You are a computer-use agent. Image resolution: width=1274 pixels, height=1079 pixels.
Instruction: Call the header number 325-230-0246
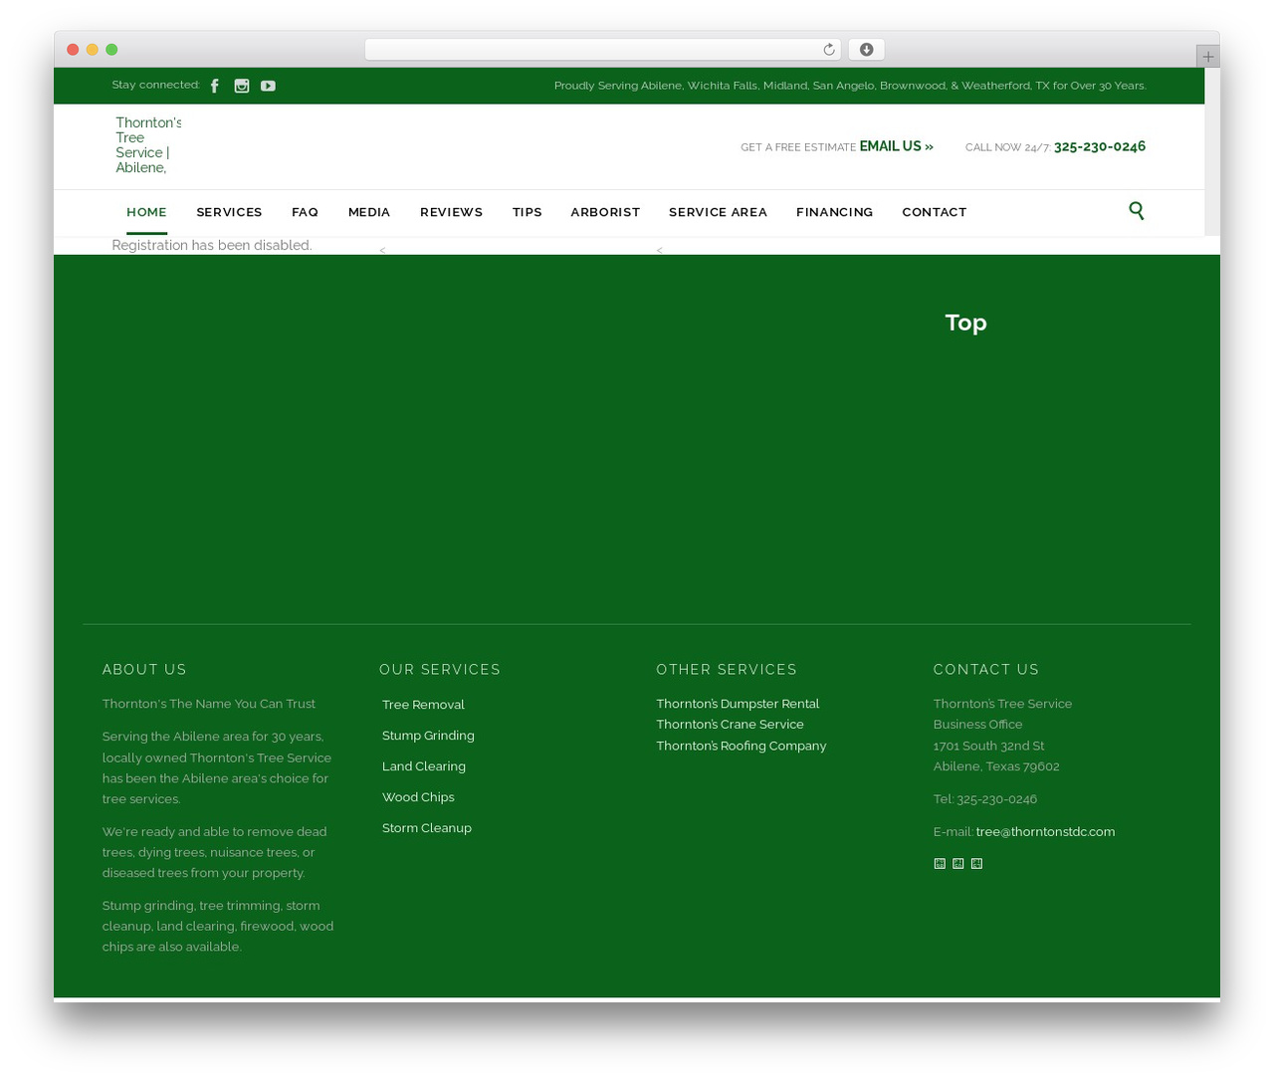click(x=1100, y=146)
